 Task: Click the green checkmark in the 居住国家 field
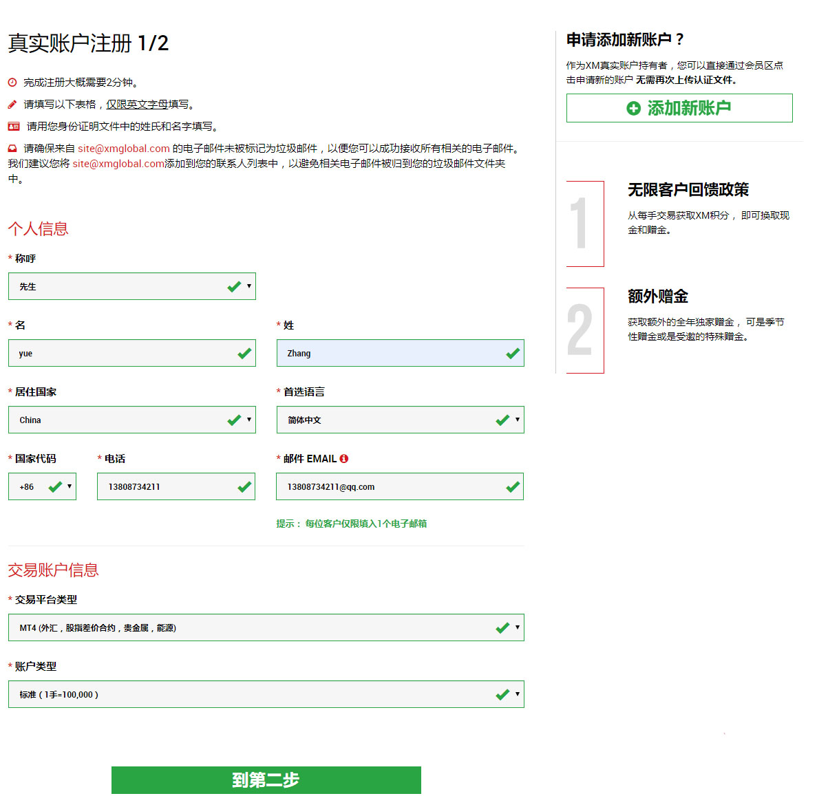coord(234,420)
